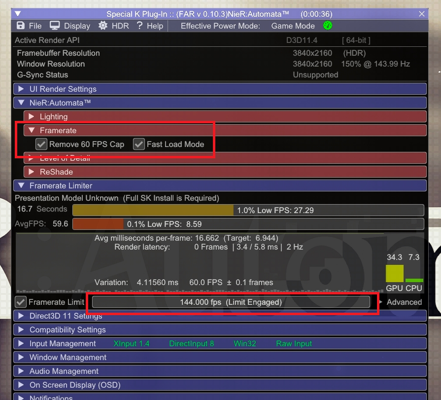Click Avg milliseconds per-frame readout

tap(186, 238)
